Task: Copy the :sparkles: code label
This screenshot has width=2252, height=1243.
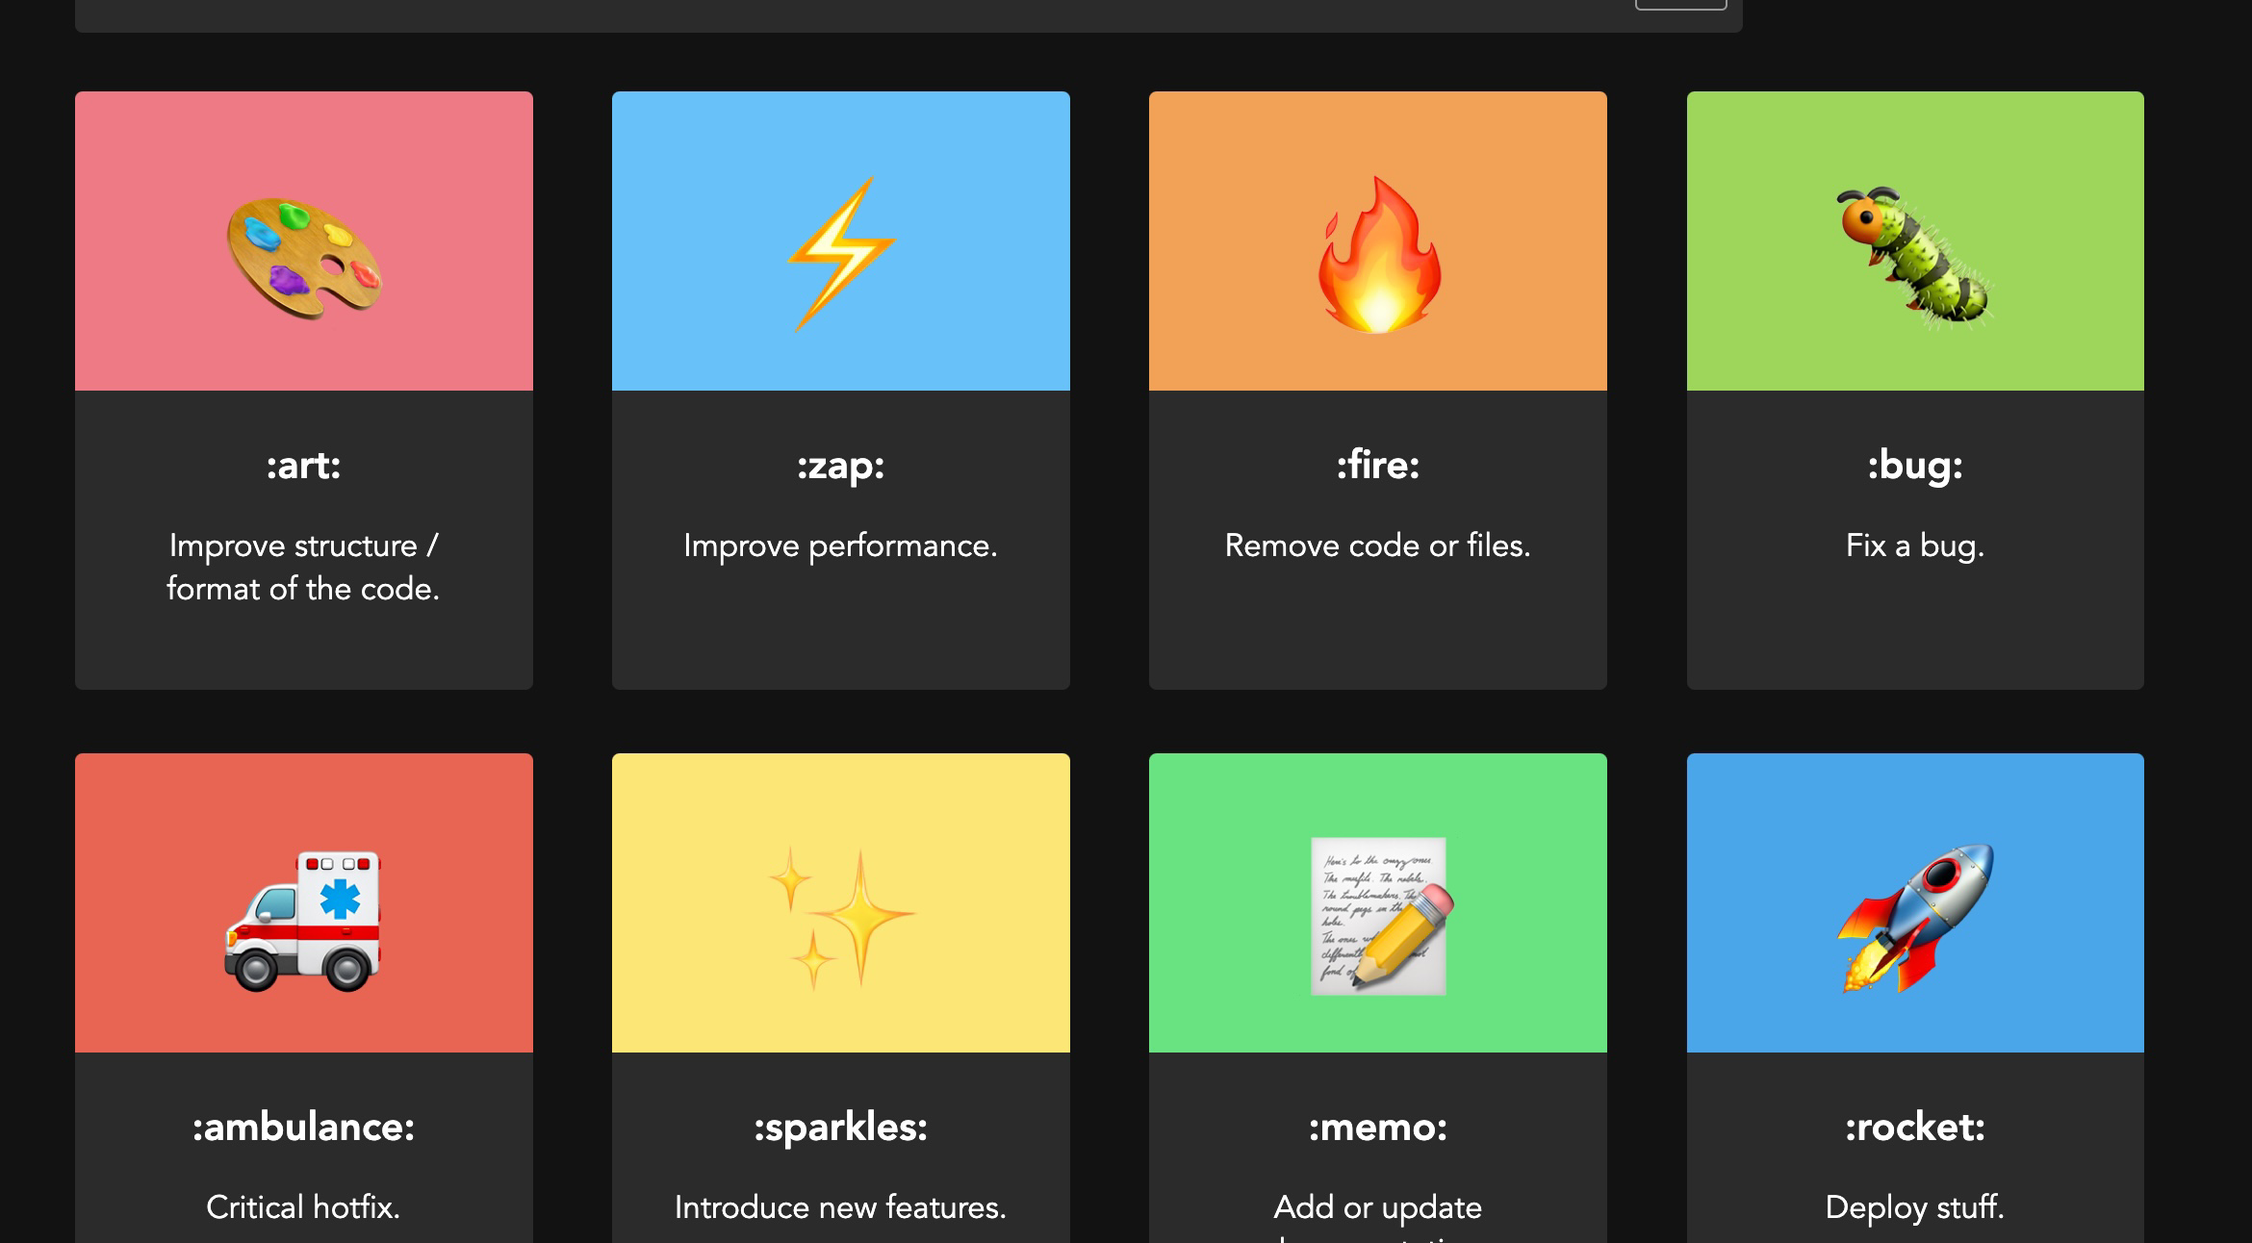Action: pos(841,1128)
